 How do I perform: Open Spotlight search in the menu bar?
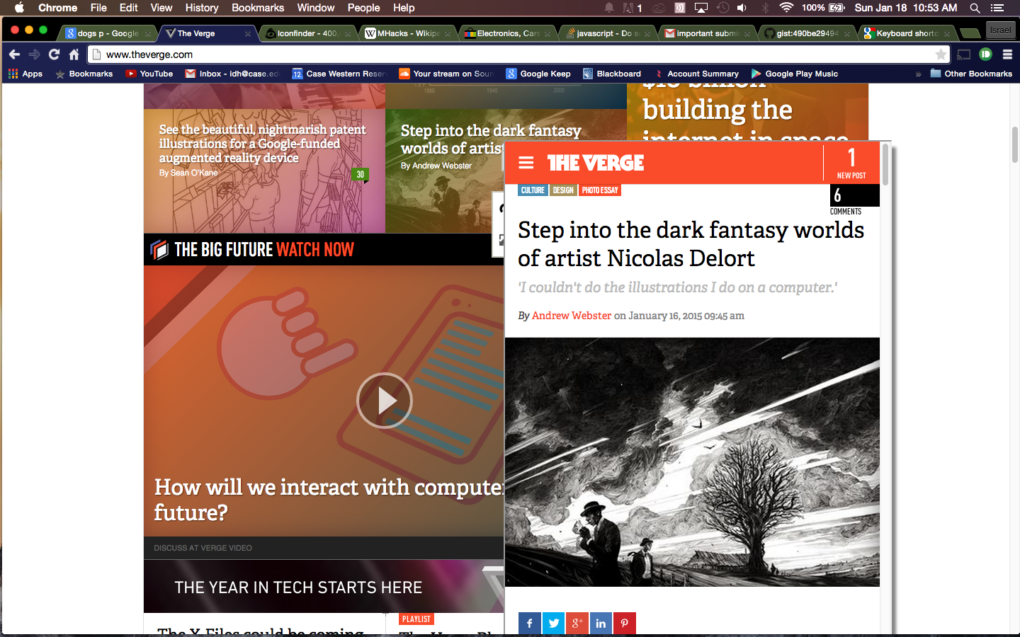coord(975,8)
